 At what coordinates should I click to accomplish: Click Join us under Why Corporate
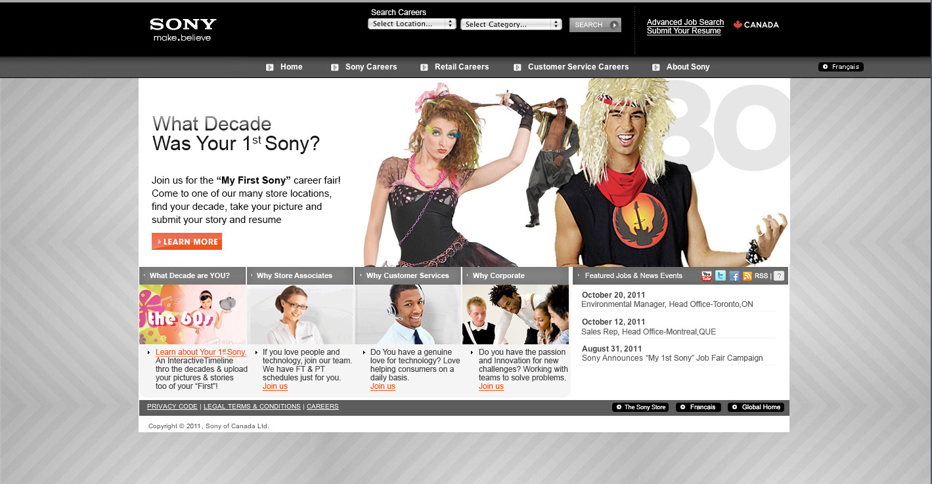[491, 386]
